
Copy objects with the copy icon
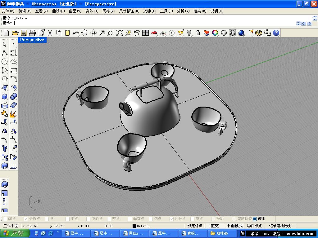click(59, 33)
